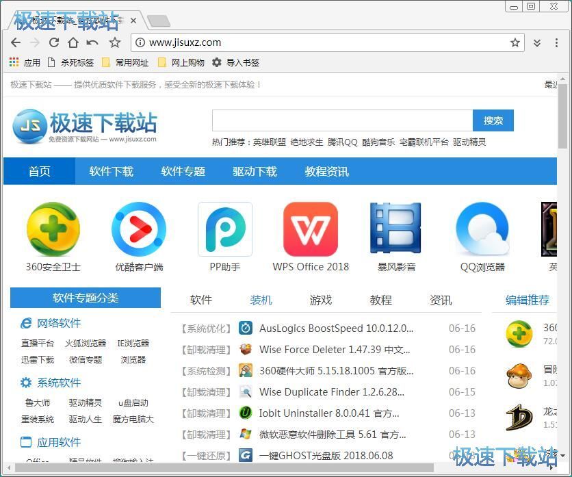
Task: Open the 应用软件 category
Action: pos(51,442)
